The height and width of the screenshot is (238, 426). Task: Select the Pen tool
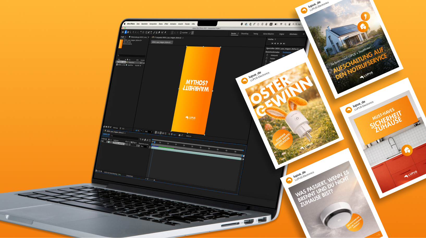tap(149, 33)
